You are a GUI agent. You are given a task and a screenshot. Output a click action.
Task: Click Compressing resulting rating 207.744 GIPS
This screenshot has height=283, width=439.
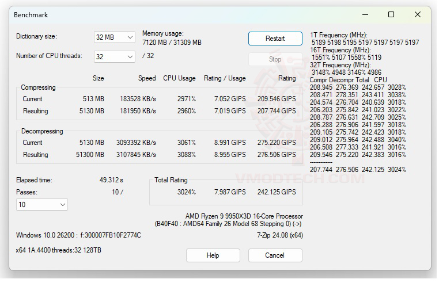pos(277,111)
